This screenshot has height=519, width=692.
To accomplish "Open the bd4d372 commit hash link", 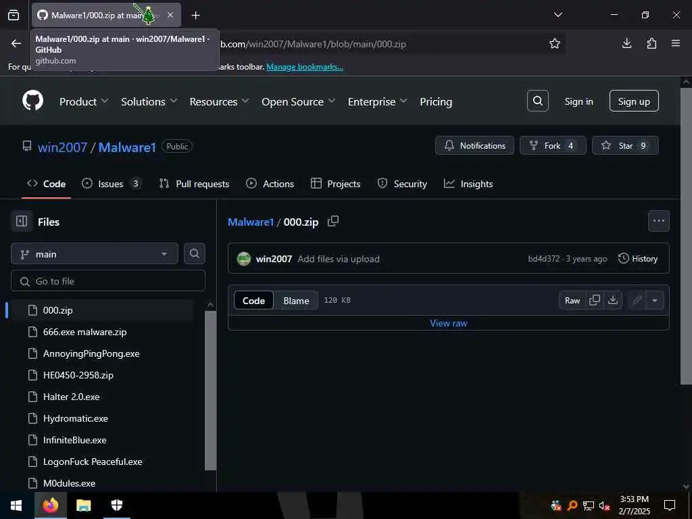I will click(543, 259).
